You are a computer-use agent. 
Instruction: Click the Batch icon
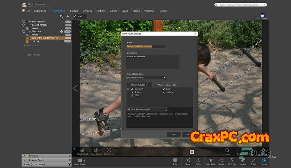tap(198, 160)
